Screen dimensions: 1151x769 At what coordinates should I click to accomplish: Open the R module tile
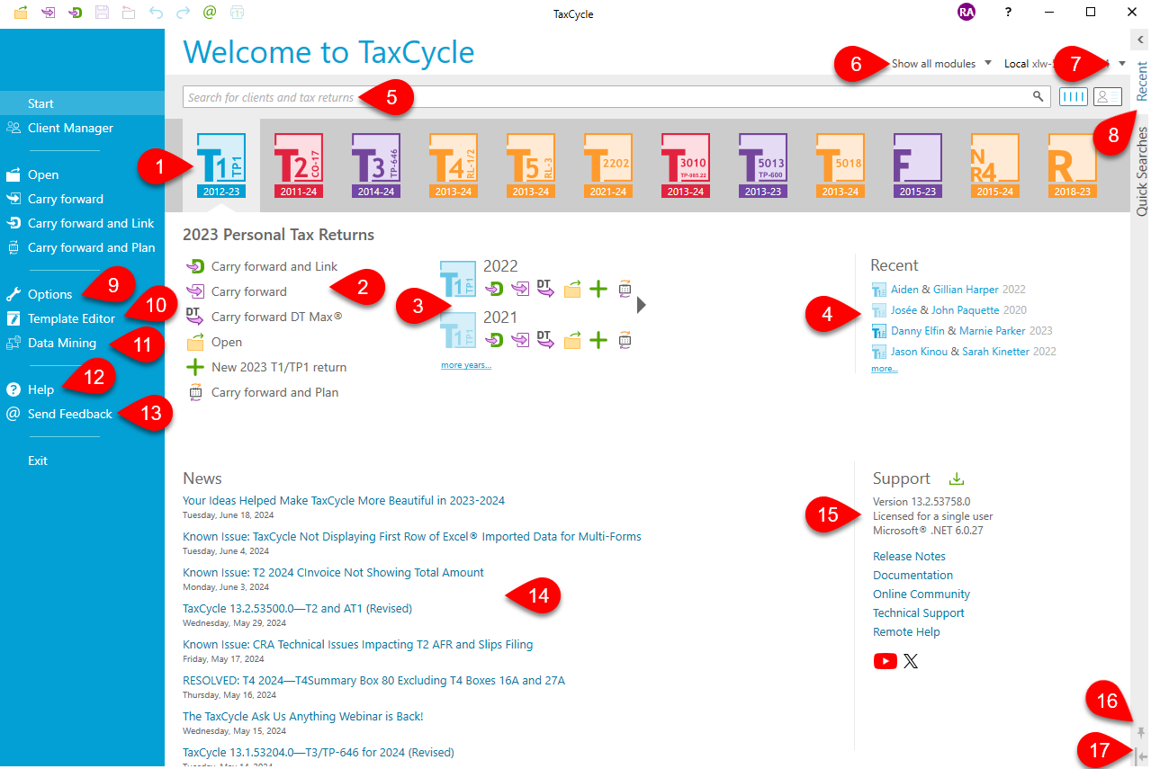pos(1072,165)
